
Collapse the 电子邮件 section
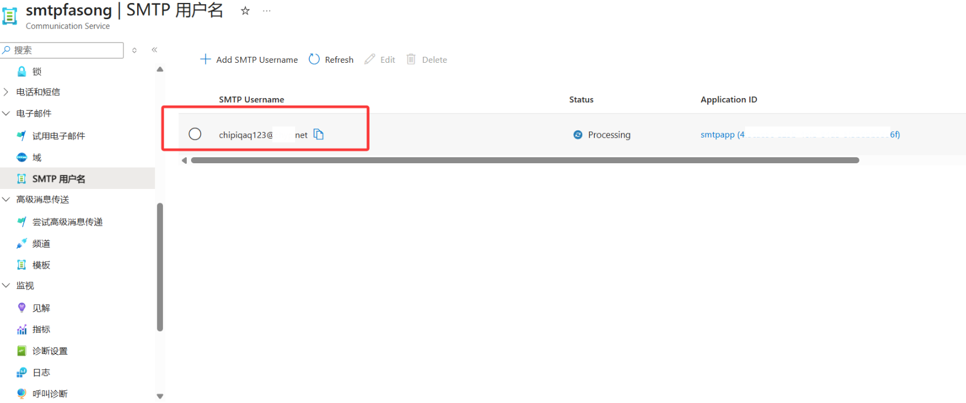pos(6,113)
